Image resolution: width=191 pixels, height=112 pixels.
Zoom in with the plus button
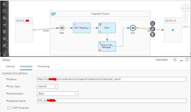185,16
